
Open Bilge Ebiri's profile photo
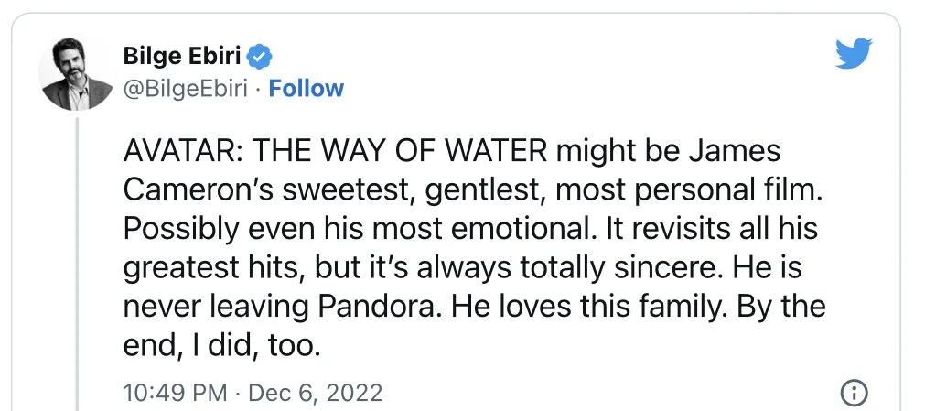(x=75, y=74)
